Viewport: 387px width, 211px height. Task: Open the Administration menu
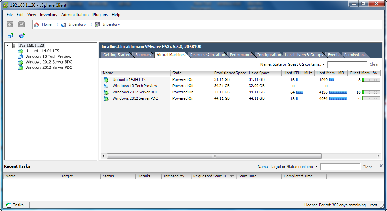pos(75,15)
